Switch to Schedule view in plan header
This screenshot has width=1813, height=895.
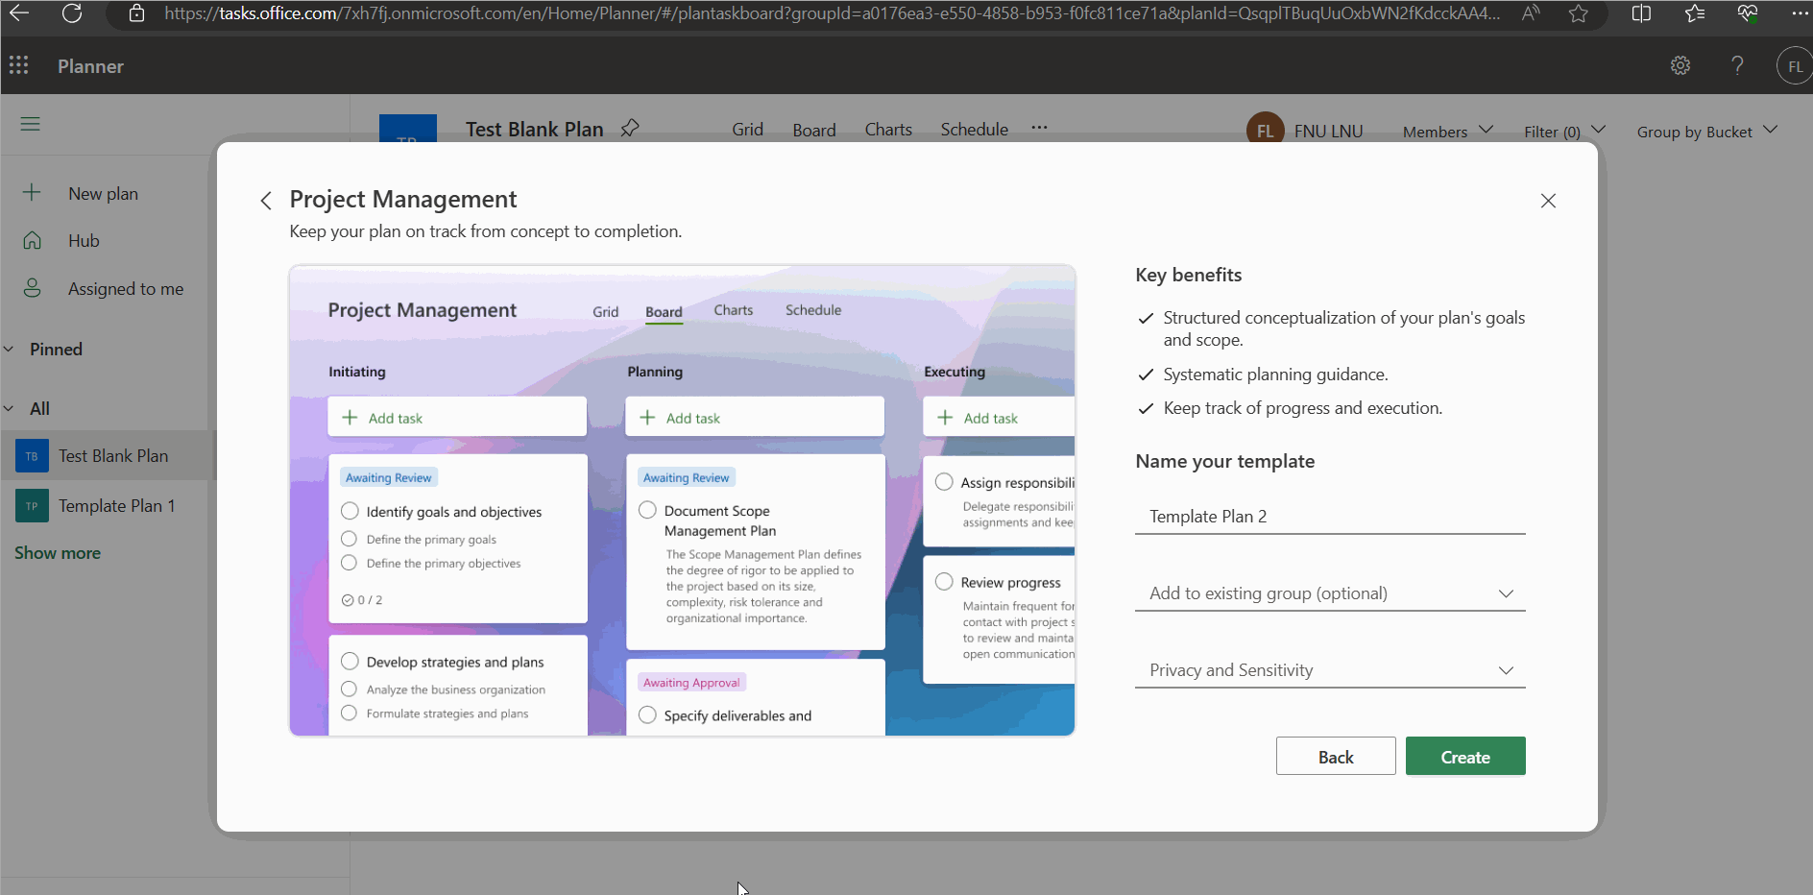[974, 129]
